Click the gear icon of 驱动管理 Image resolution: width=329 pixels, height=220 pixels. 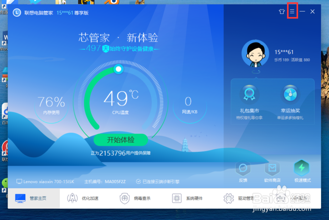pyautogui.click(x=229, y=198)
